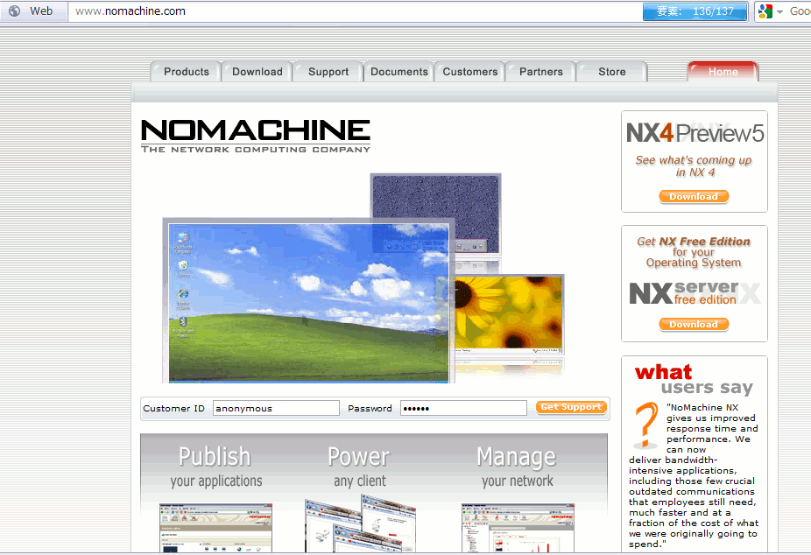811x555 pixels.
Task: Click the globe icon beside the Web label
Action: 15,11
